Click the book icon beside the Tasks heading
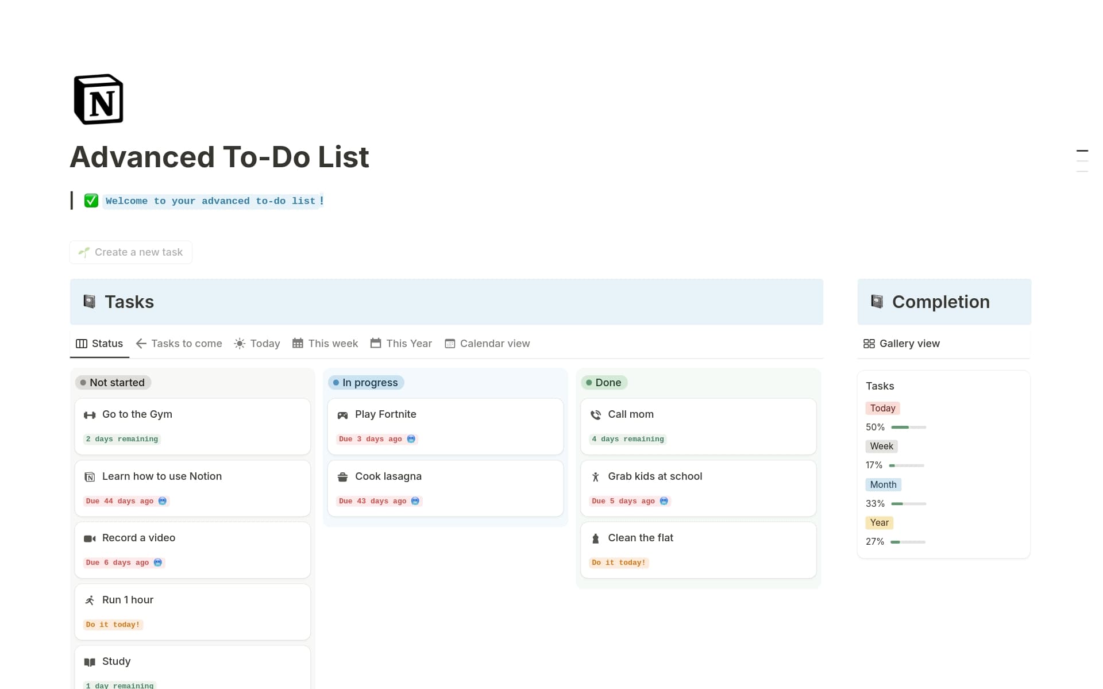This screenshot has height=689, width=1103. 90,301
